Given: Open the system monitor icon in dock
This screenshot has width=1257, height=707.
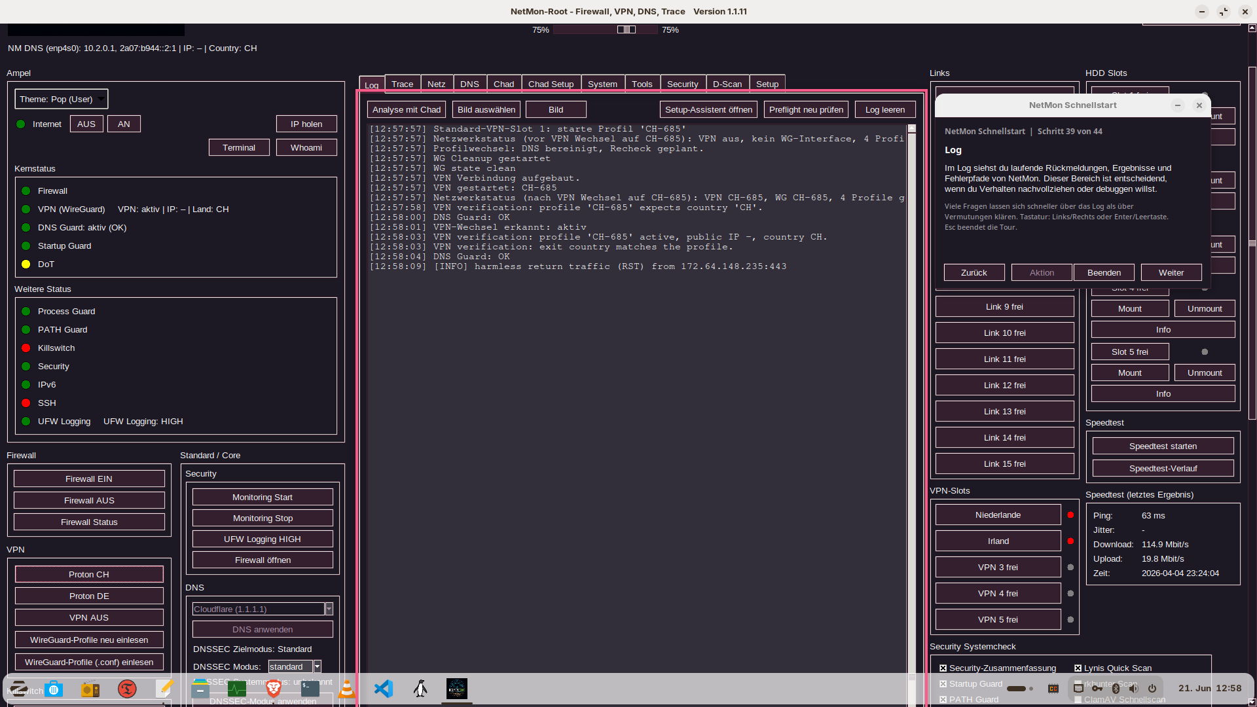Looking at the screenshot, I should point(237,689).
